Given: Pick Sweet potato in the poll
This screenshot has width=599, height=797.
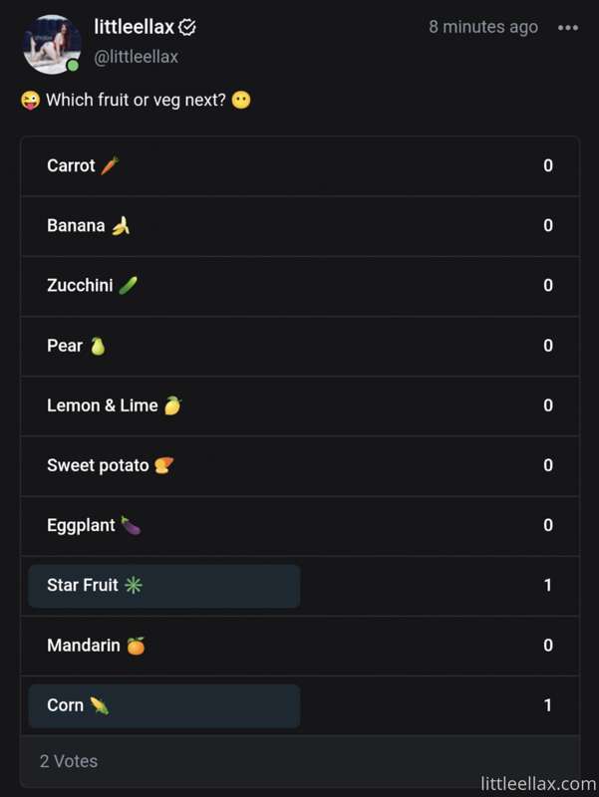Looking at the screenshot, I should click(300, 466).
